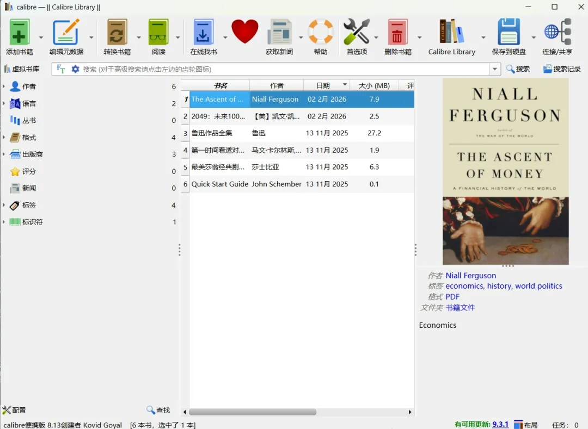
Task: Open dropdown arrow next to 转换书籍
Action: pyautogui.click(x=138, y=38)
